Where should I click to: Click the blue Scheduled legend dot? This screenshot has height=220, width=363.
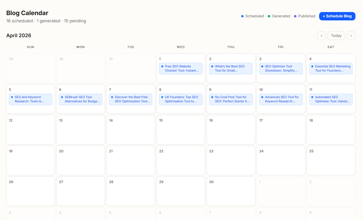242,16
